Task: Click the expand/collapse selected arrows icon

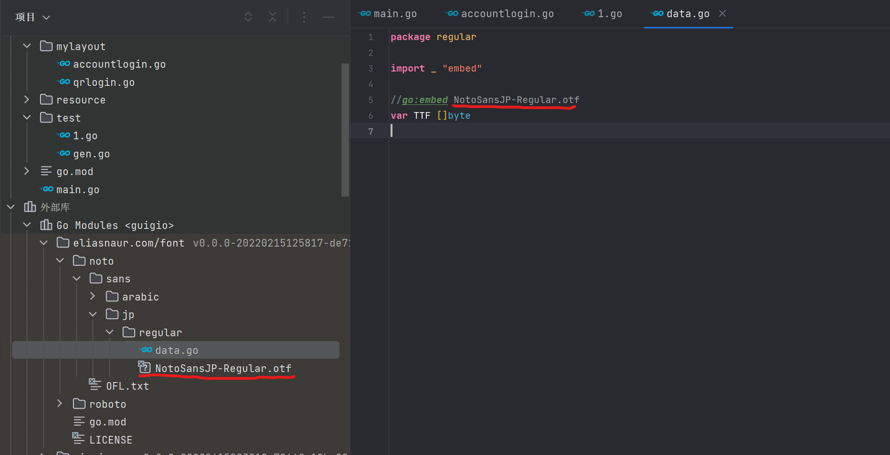Action: click(x=248, y=17)
